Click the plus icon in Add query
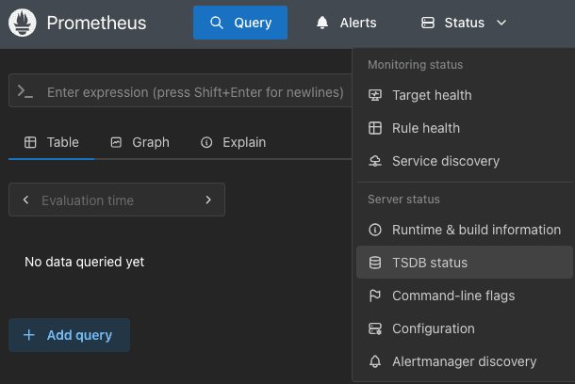 (x=29, y=335)
